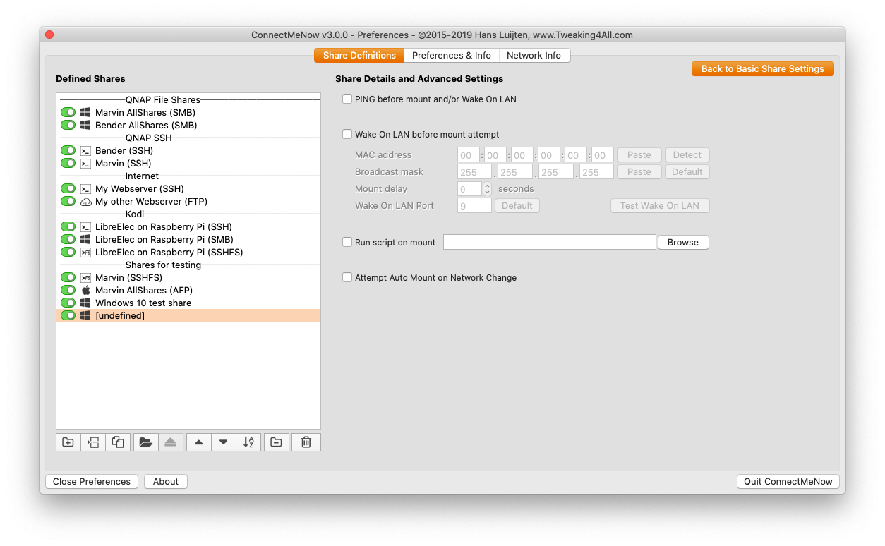Toggle switch for LibreElec on Raspberry Pi (SMB)
Image resolution: width=885 pixels, height=546 pixels.
click(x=68, y=239)
